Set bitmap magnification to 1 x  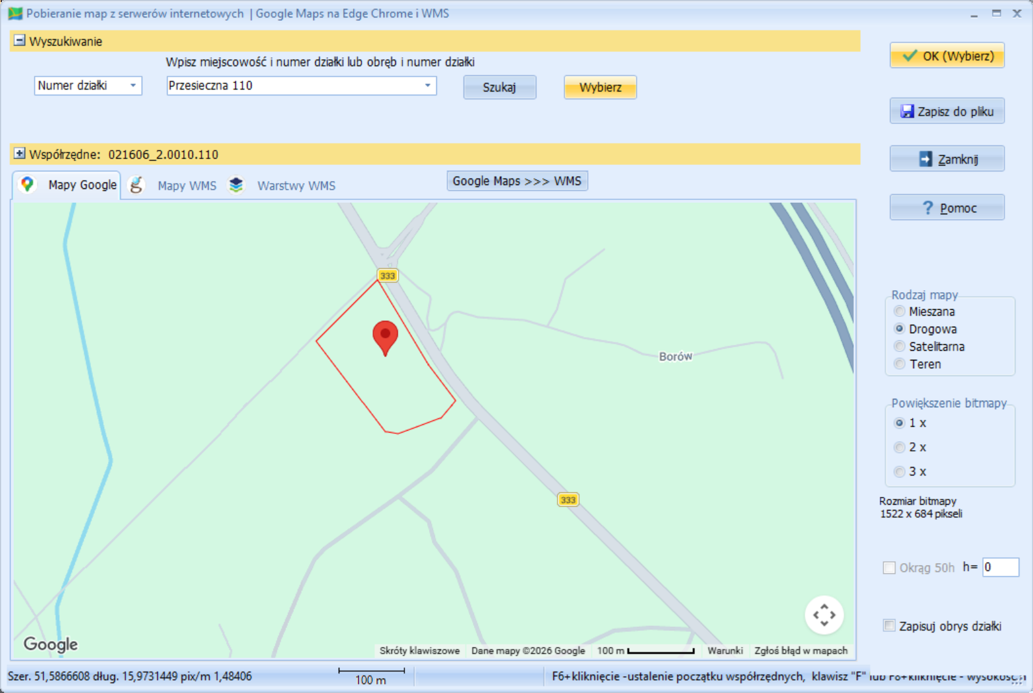point(900,423)
